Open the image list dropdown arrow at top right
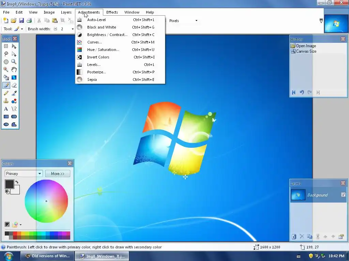Viewport: 349px width, 261px height. point(321,21)
